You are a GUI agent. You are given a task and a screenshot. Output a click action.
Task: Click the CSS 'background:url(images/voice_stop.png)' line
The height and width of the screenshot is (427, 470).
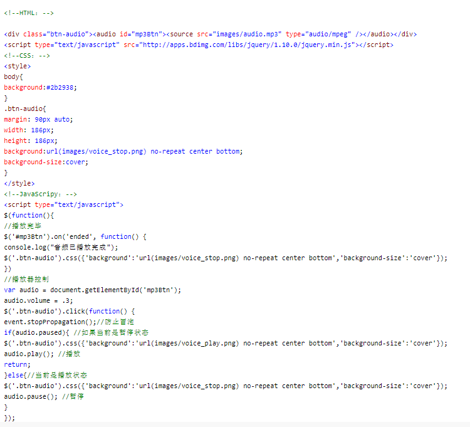123,152
